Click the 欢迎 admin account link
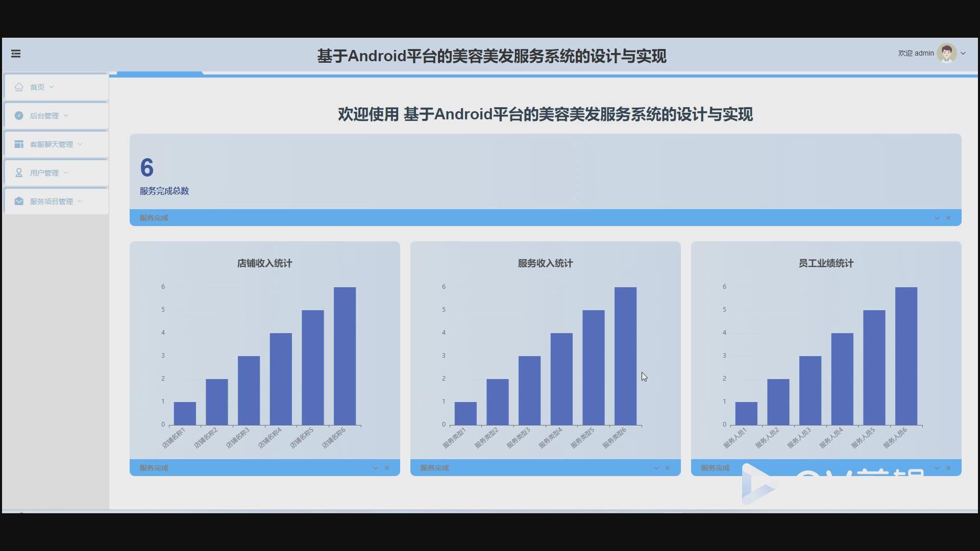Image resolution: width=980 pixels, height=551 pixels. pyautogui.click(x=916, y=53)
